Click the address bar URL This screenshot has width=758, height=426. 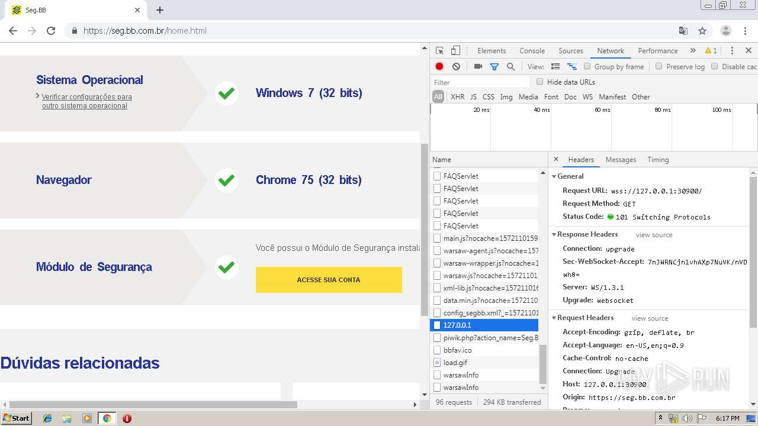(145, 31)
